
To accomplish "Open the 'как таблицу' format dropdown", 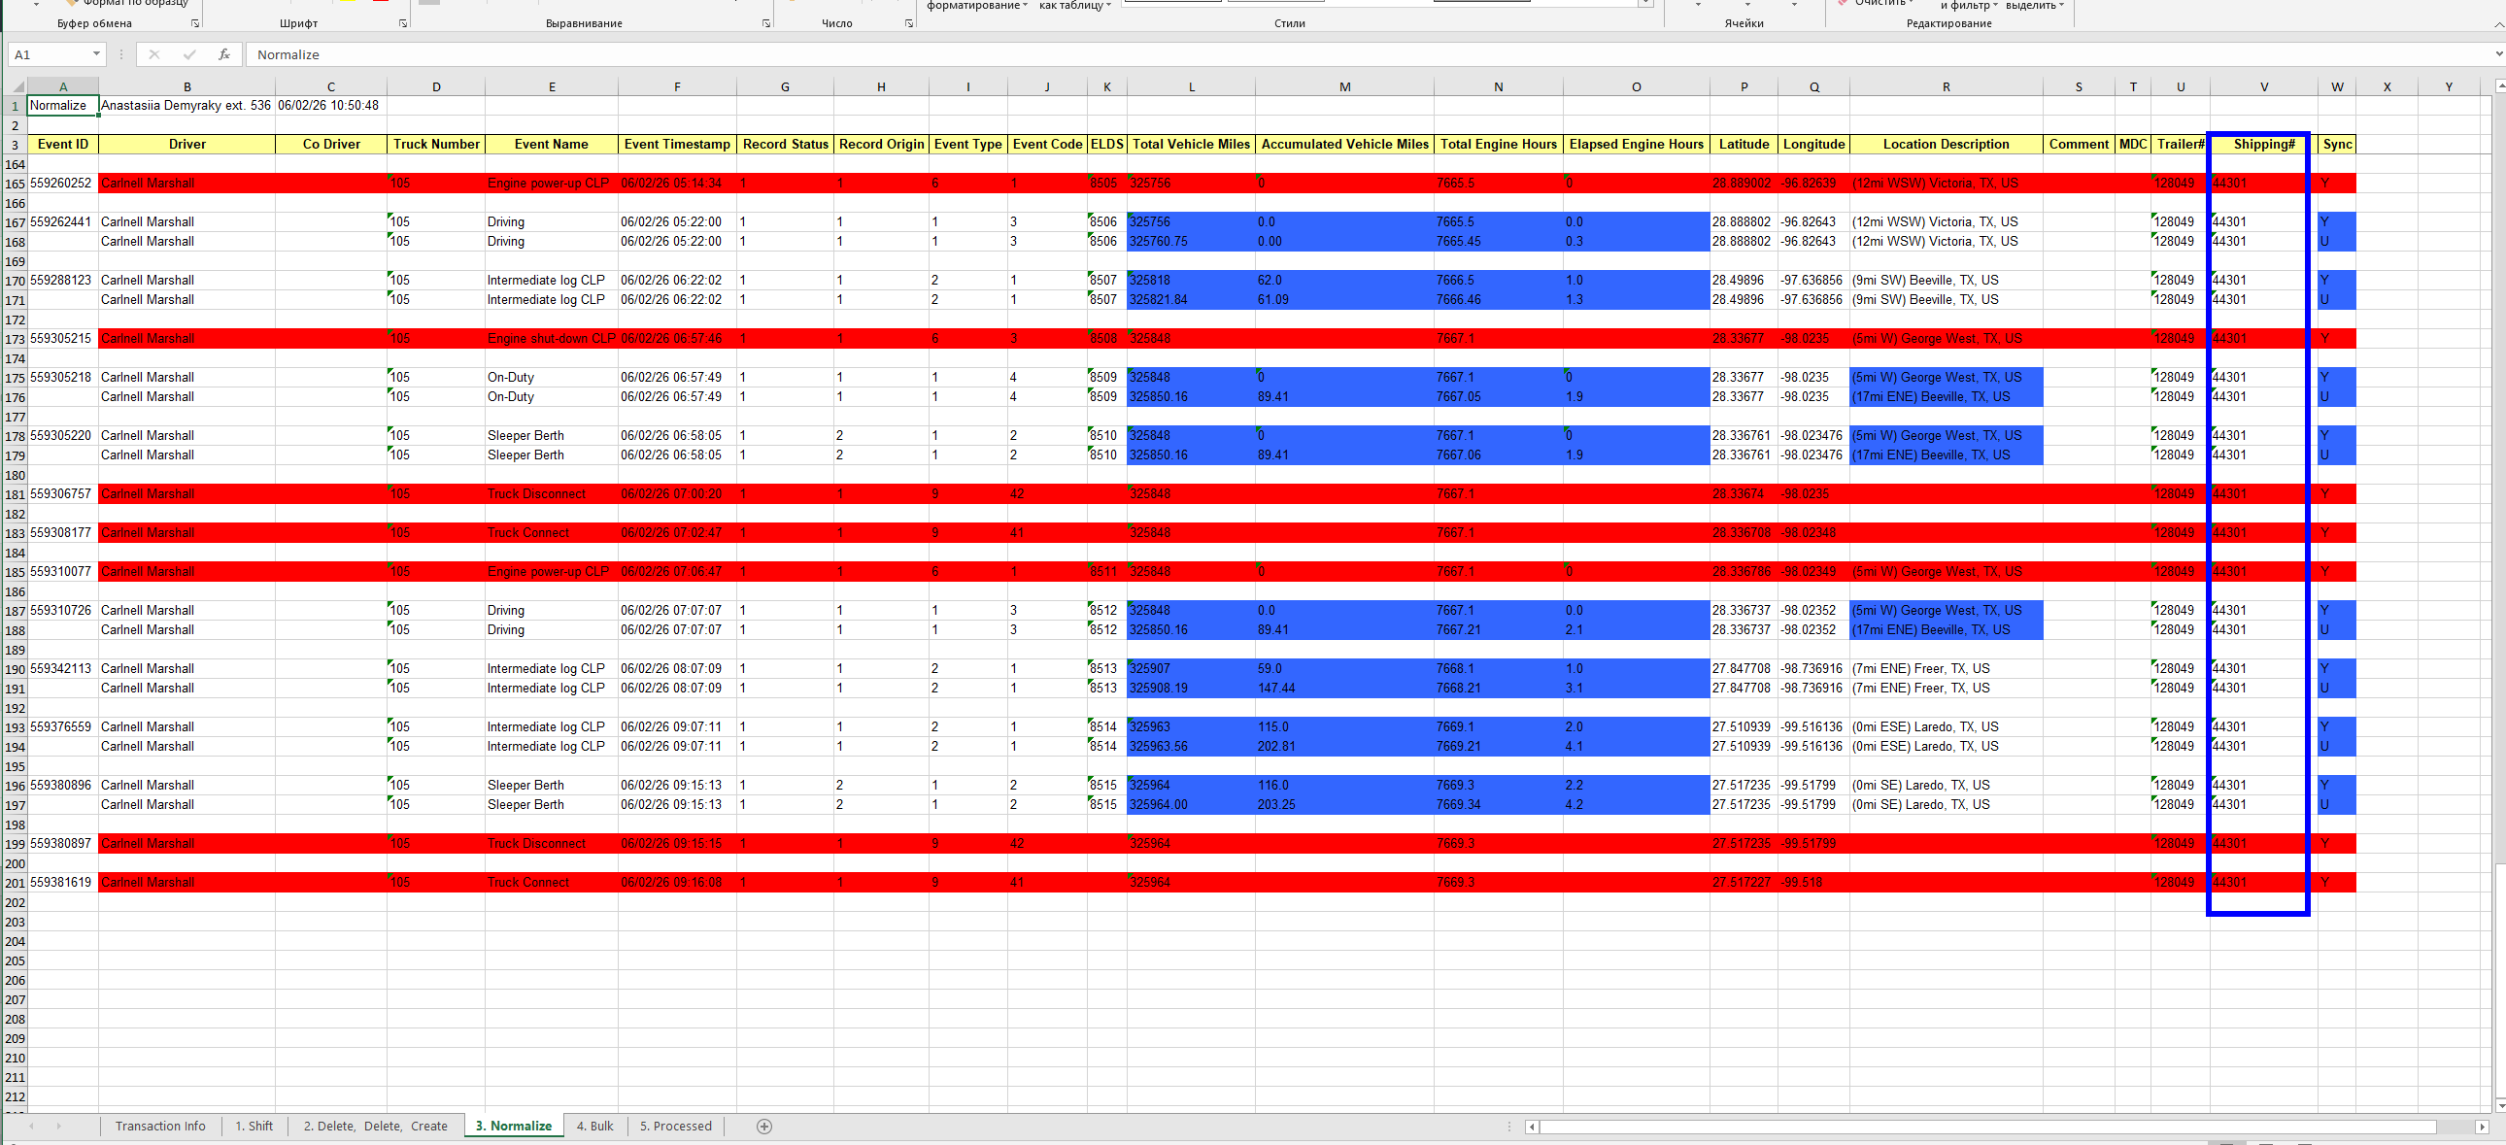I will [x=1074, y=6].
